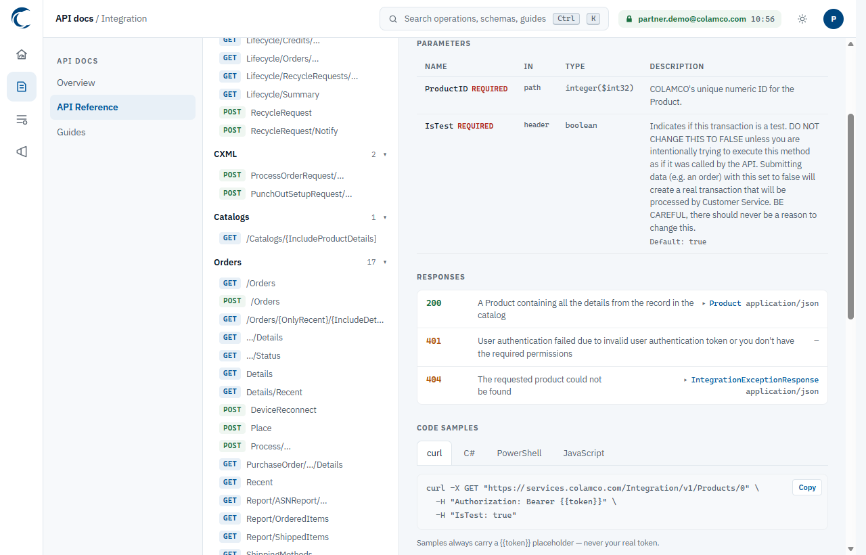Click the 200 response code
Image resolution: width=866 pixels, height=555 pixels.
click(x=434, y=303)
